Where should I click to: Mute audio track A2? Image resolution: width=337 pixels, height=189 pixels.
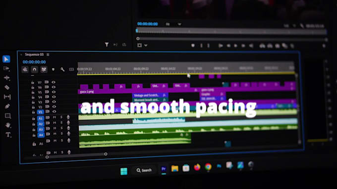(55, 123)
